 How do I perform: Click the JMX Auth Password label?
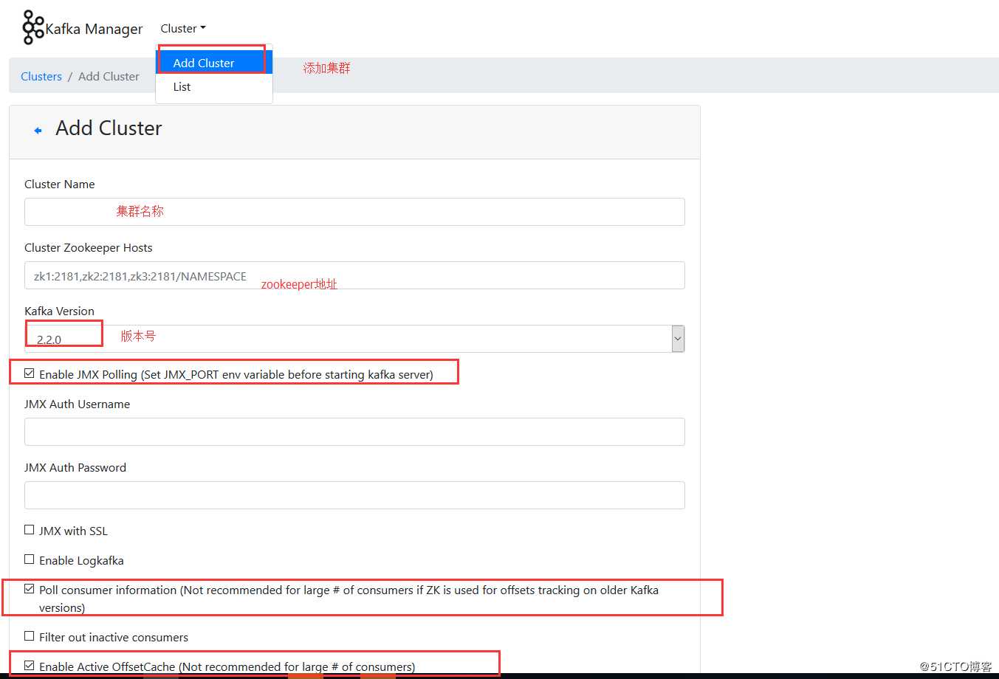(x=75, y=467)
